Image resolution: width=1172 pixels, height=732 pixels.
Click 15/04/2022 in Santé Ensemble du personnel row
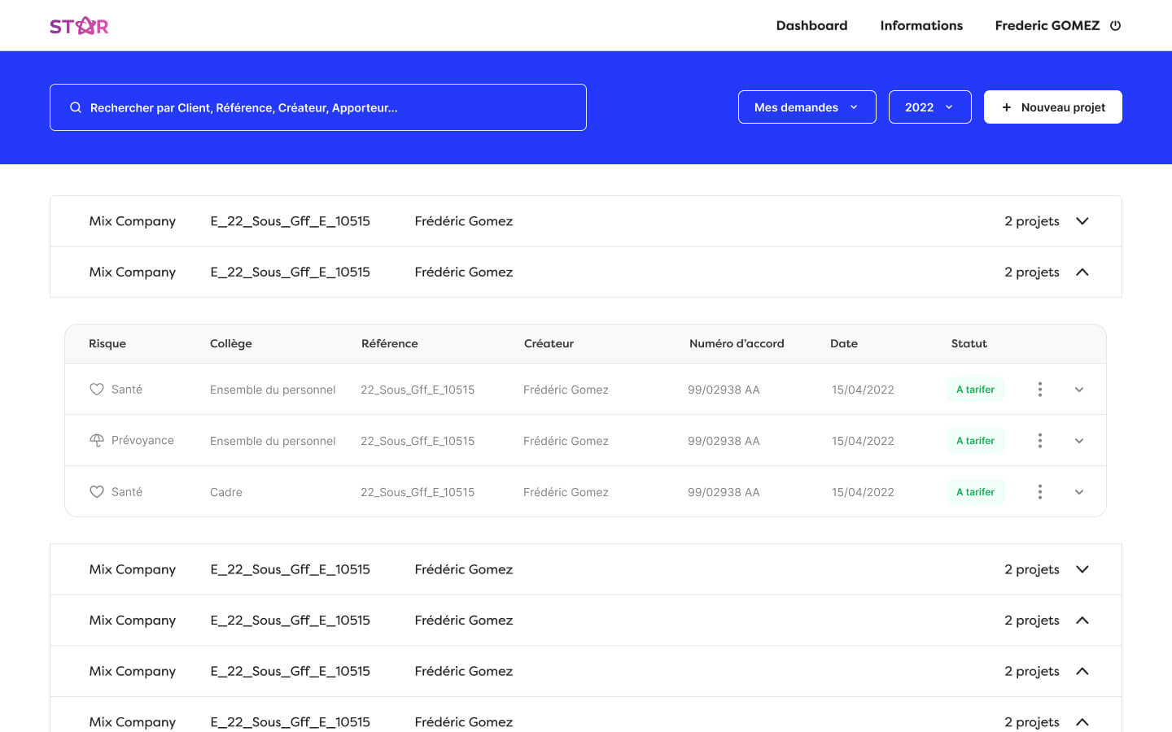[x=863, y=390]
